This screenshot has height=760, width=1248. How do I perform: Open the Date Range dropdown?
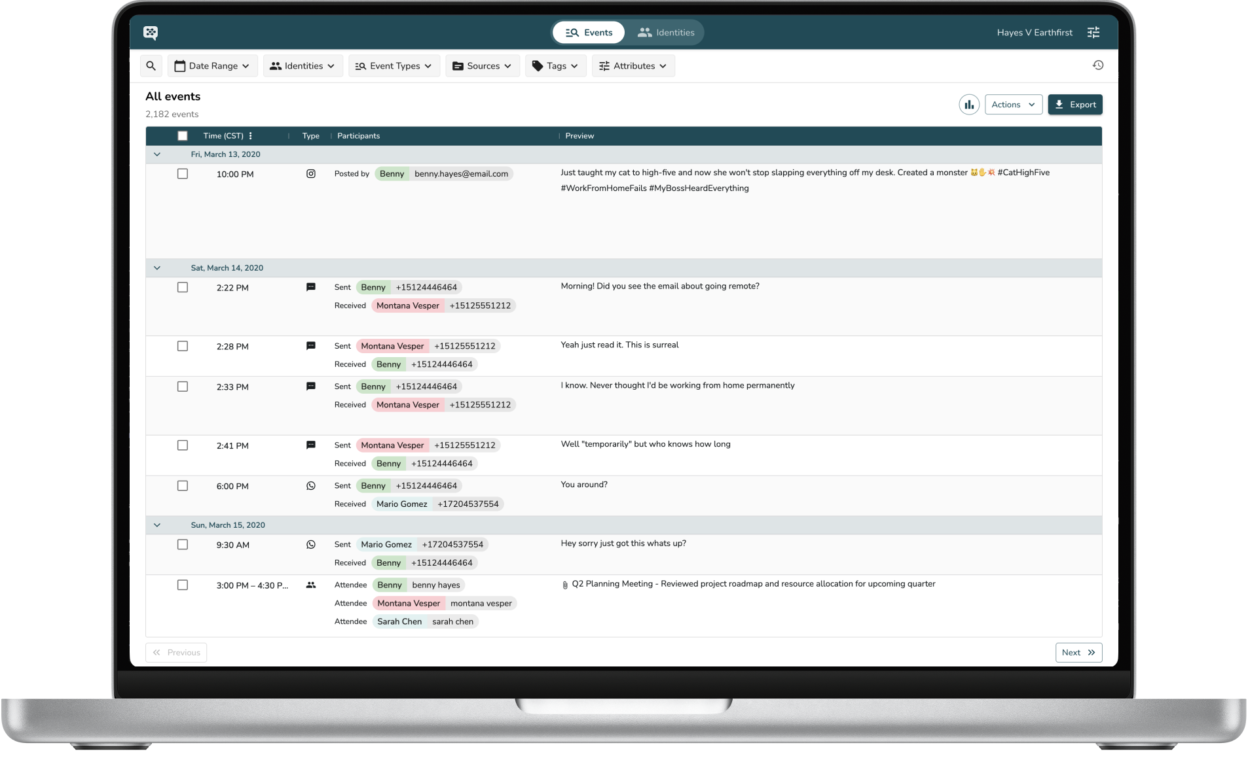pos(213,66)
